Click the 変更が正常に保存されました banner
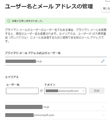Viewport: 110px width, 138px height. (56, 21)
